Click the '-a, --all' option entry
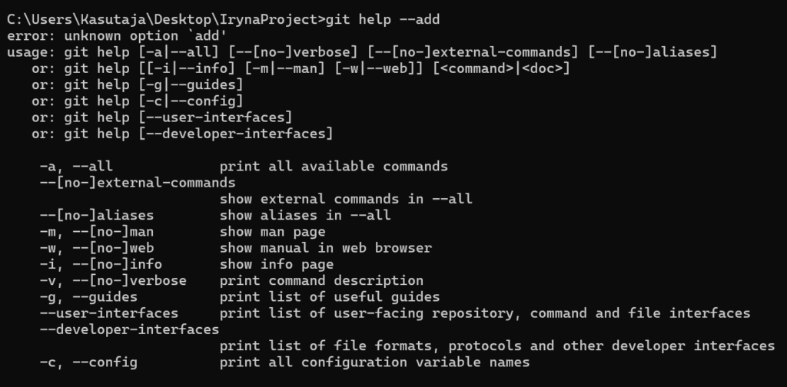The width and height of the screenshot is (787, 387). [76, 167]
